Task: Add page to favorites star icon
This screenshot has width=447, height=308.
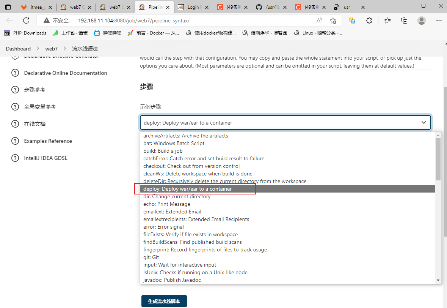Action: [x=333, y=21]
